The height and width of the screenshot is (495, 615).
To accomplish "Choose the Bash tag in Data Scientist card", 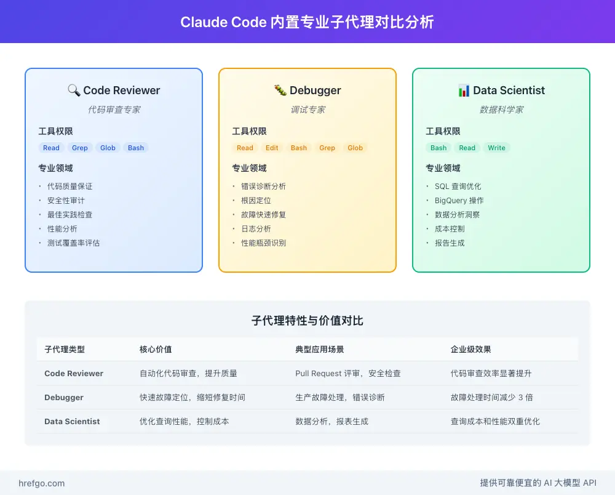I will (438, 148).
